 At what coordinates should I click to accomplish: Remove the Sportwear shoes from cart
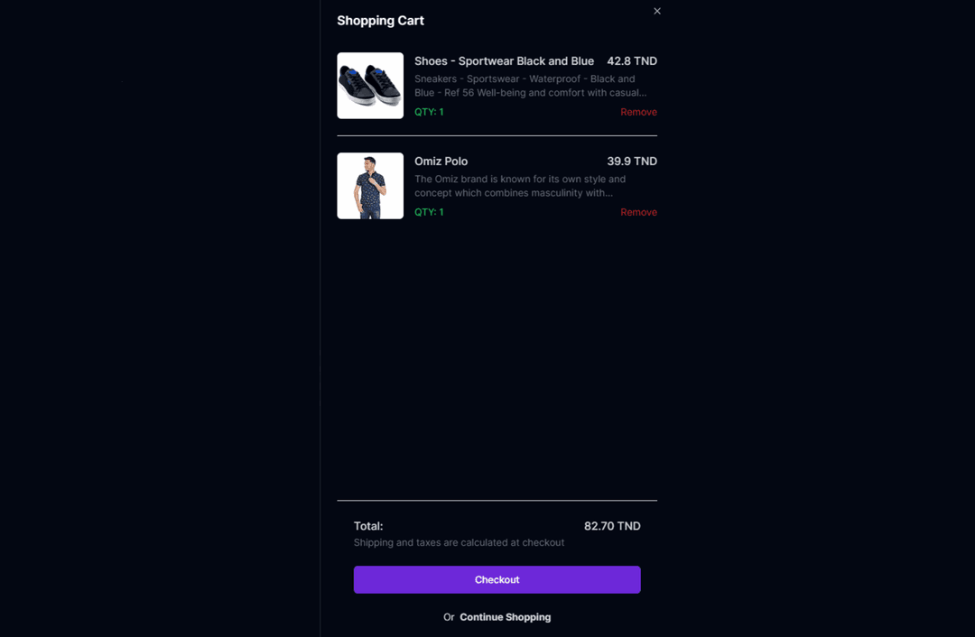[x=638, y=112]
